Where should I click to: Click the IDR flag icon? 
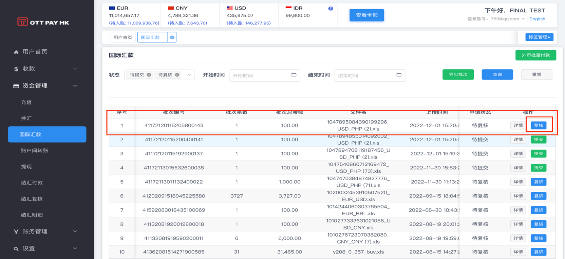pyautogui.click(x=288, y=7)
